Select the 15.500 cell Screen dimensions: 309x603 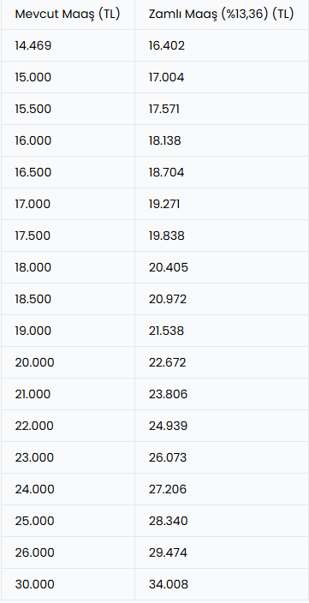coord(68,109)
